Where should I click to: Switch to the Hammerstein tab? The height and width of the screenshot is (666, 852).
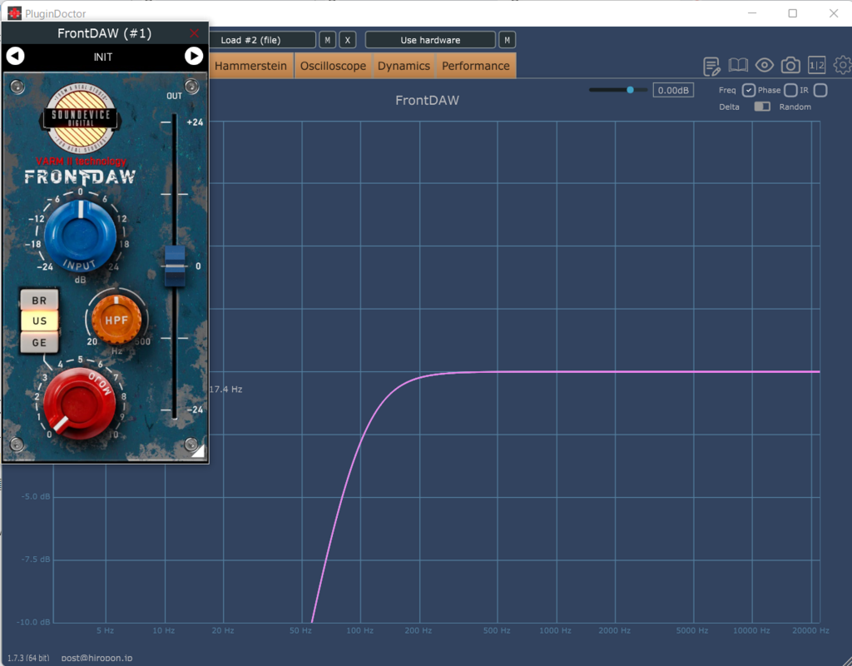point(250,66)
